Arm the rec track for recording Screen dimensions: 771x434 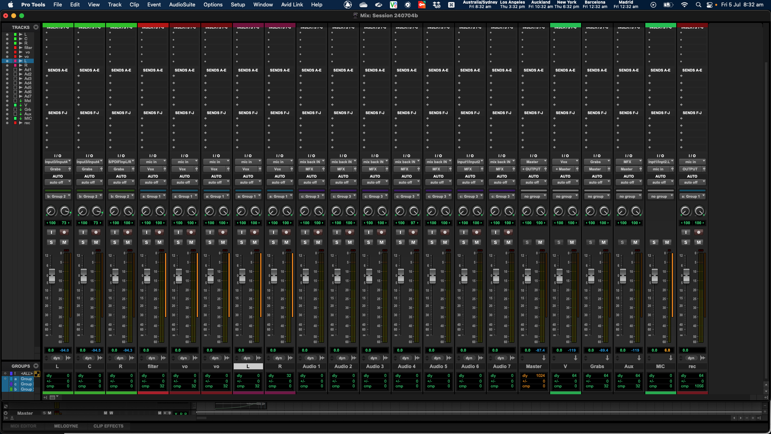click(699, 232)
